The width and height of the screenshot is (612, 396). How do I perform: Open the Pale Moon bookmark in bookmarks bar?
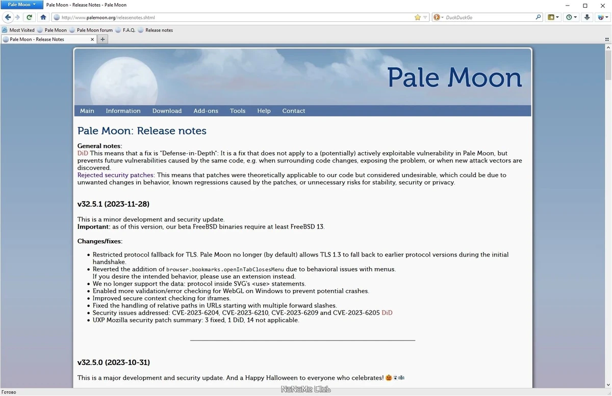(x=52, y=30)
